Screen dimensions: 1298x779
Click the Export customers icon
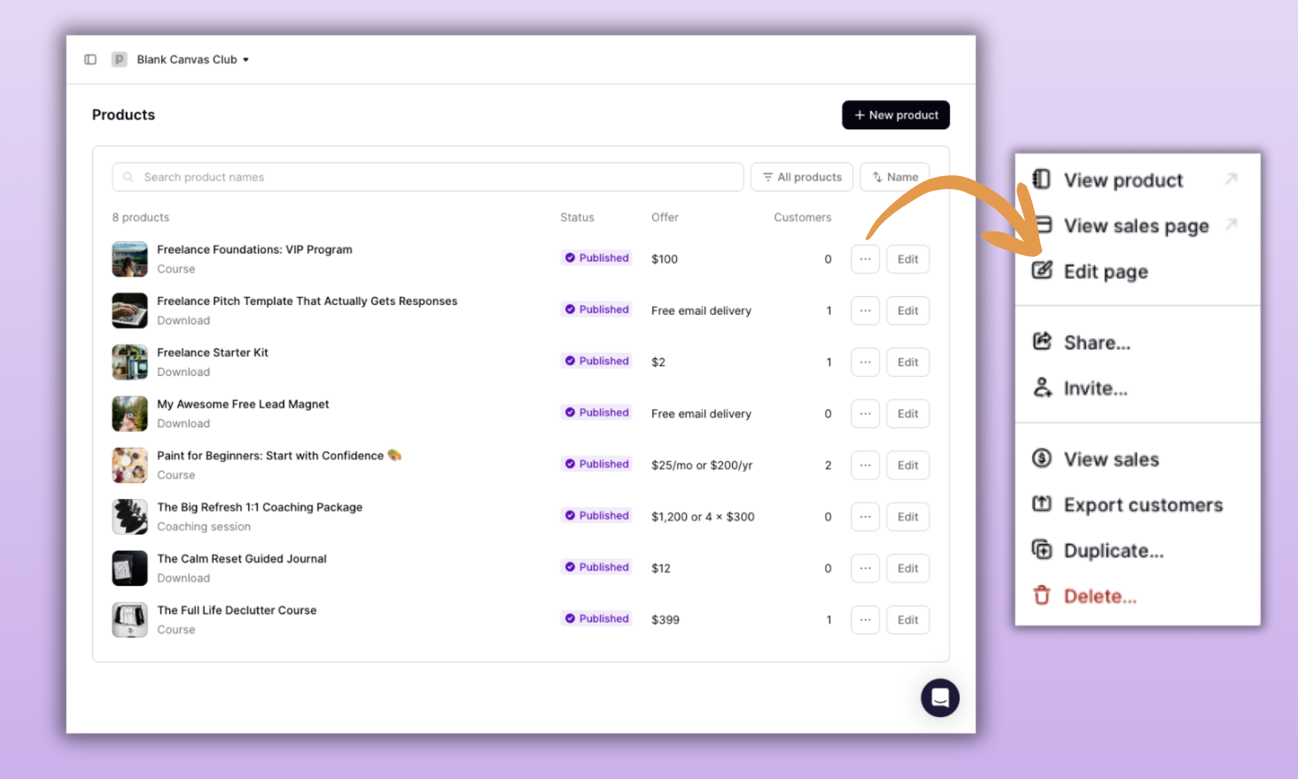point(1042,504)
